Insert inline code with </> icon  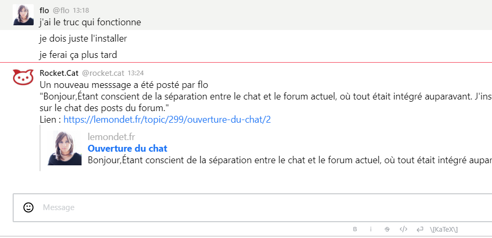coord(404,229)
